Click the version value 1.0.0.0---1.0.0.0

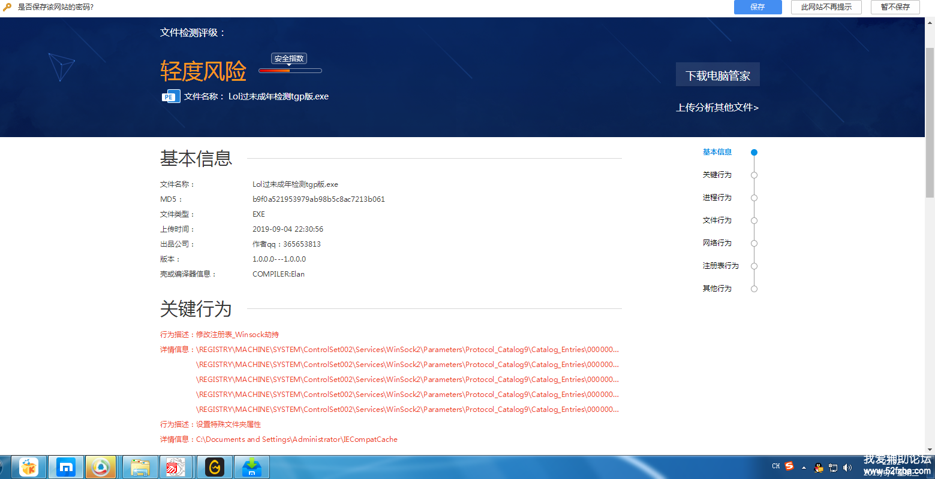tap(279, 259)
